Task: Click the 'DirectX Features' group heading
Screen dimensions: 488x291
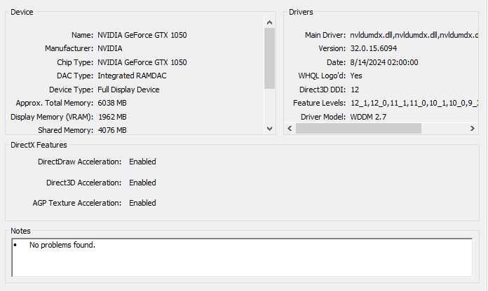Action: click(x=39, y=145)
